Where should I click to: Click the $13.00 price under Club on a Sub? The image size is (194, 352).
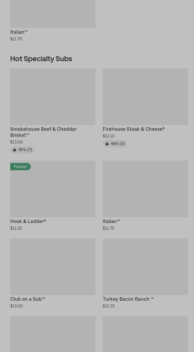pyautogui.click(x=16, y=306)
